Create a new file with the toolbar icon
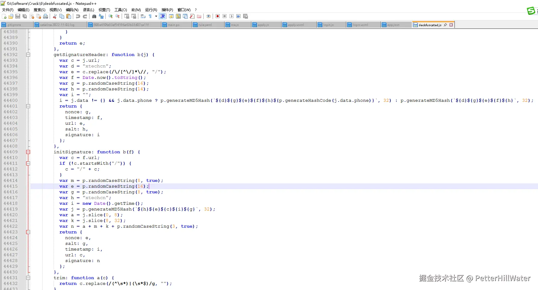The image size is (538, 290). tap(4, 16)
